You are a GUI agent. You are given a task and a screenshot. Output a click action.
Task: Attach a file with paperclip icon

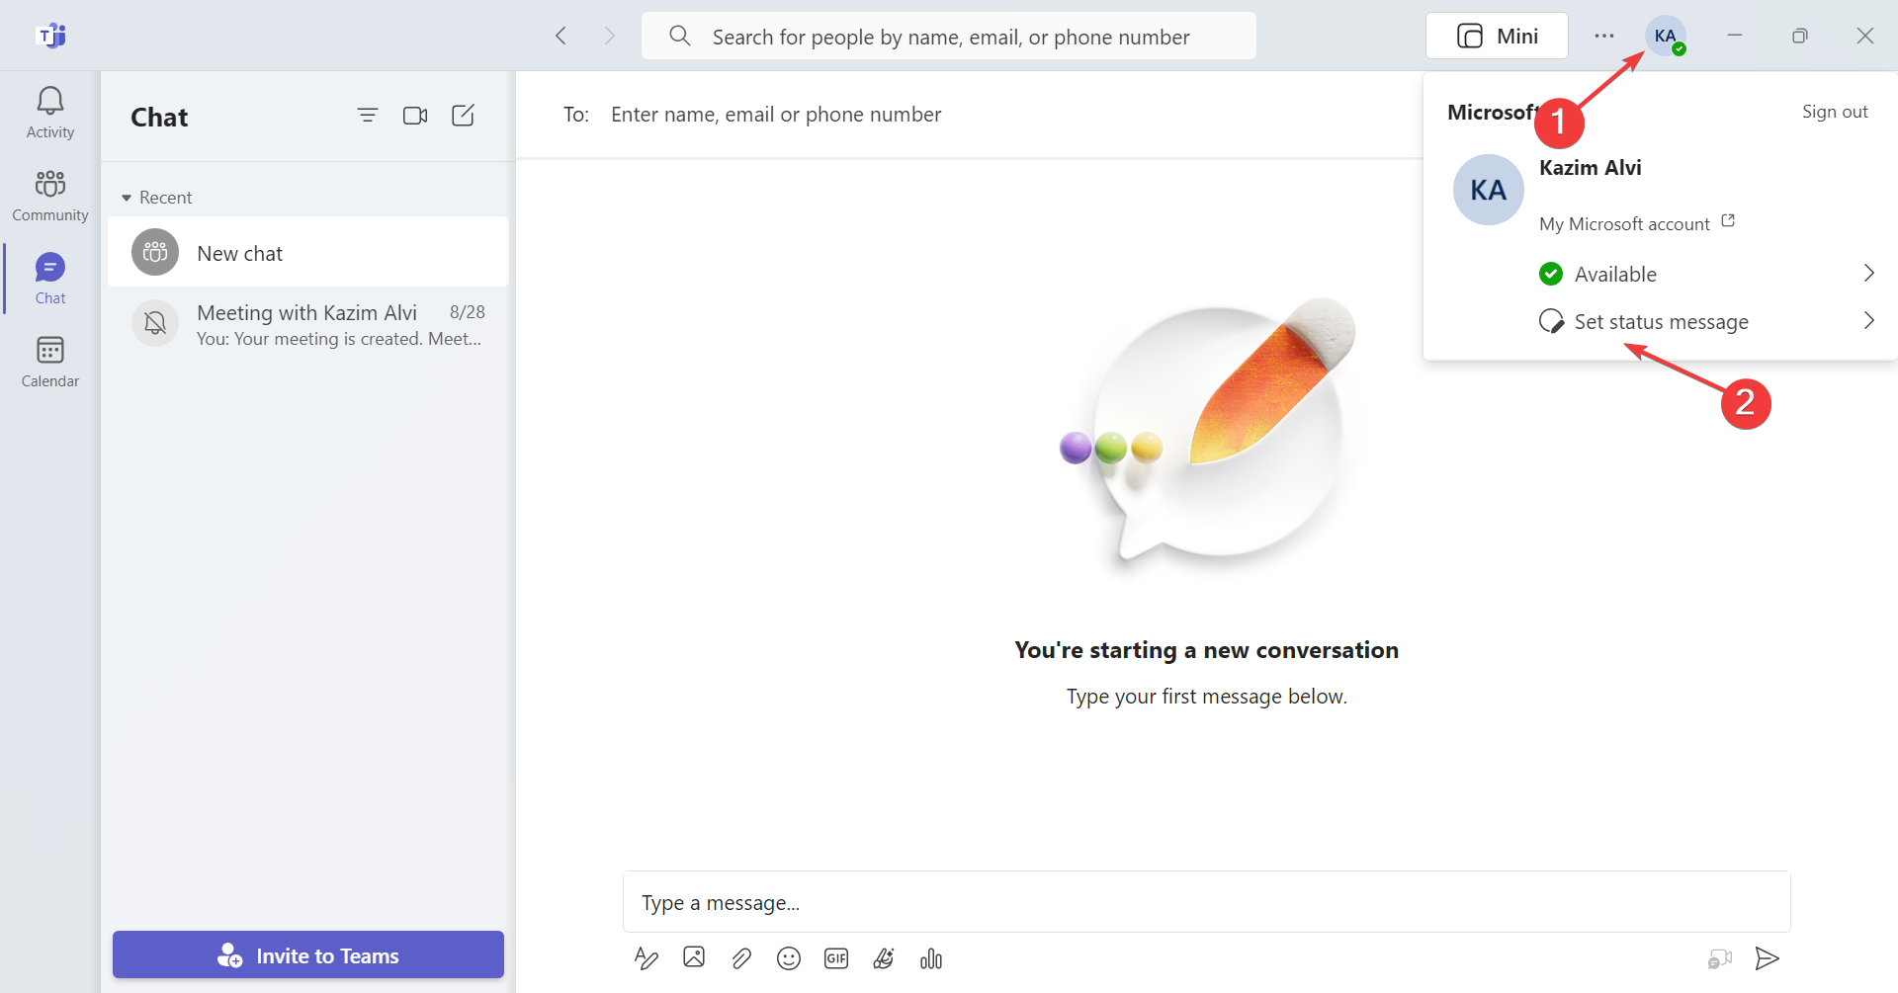(x=741, y=958)
